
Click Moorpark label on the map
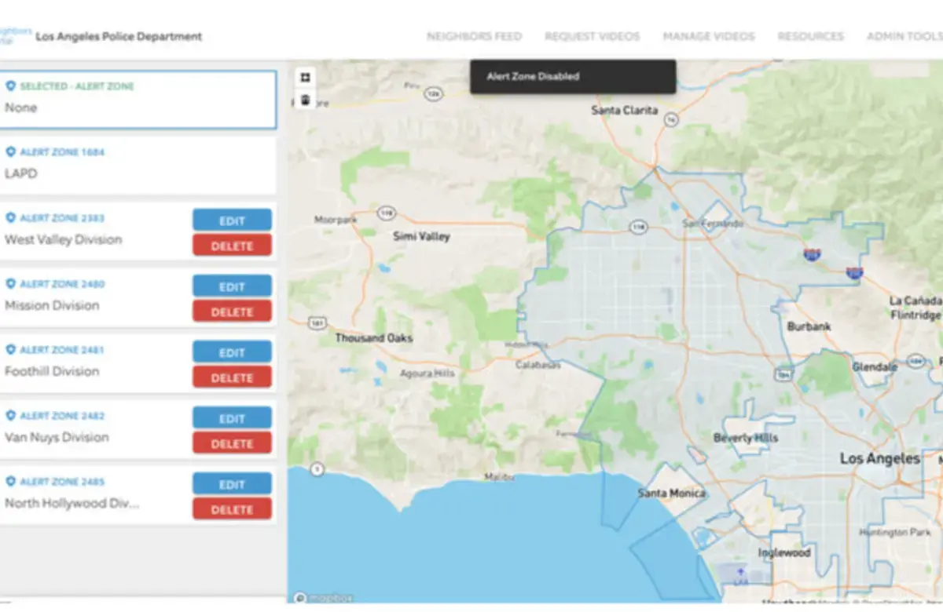tap(336, 220)
